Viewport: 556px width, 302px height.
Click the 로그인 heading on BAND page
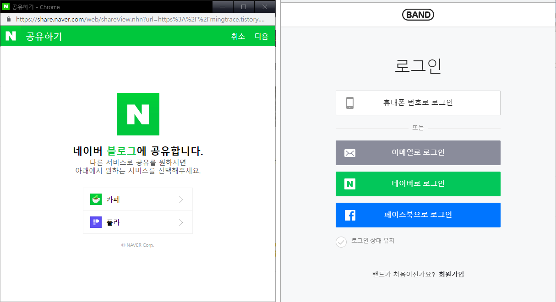click(x=418, y=66)
